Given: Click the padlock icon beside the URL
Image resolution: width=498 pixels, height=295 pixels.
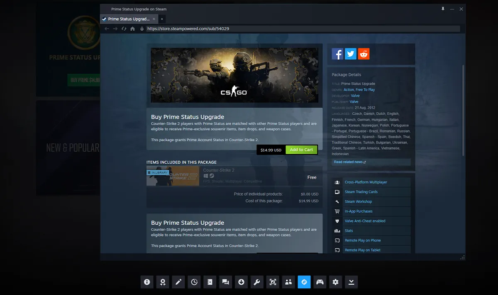Looking at the screenshot, I should point(142,29).
